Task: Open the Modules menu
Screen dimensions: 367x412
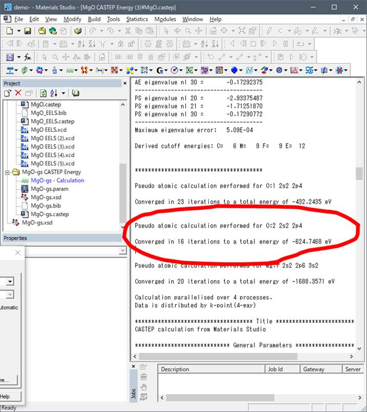Action: [165, 19]
